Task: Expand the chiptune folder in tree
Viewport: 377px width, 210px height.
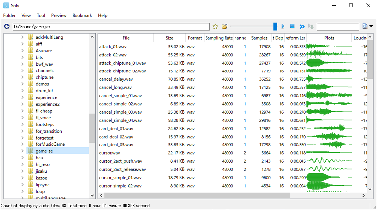Action: click(x=22, y=77)
